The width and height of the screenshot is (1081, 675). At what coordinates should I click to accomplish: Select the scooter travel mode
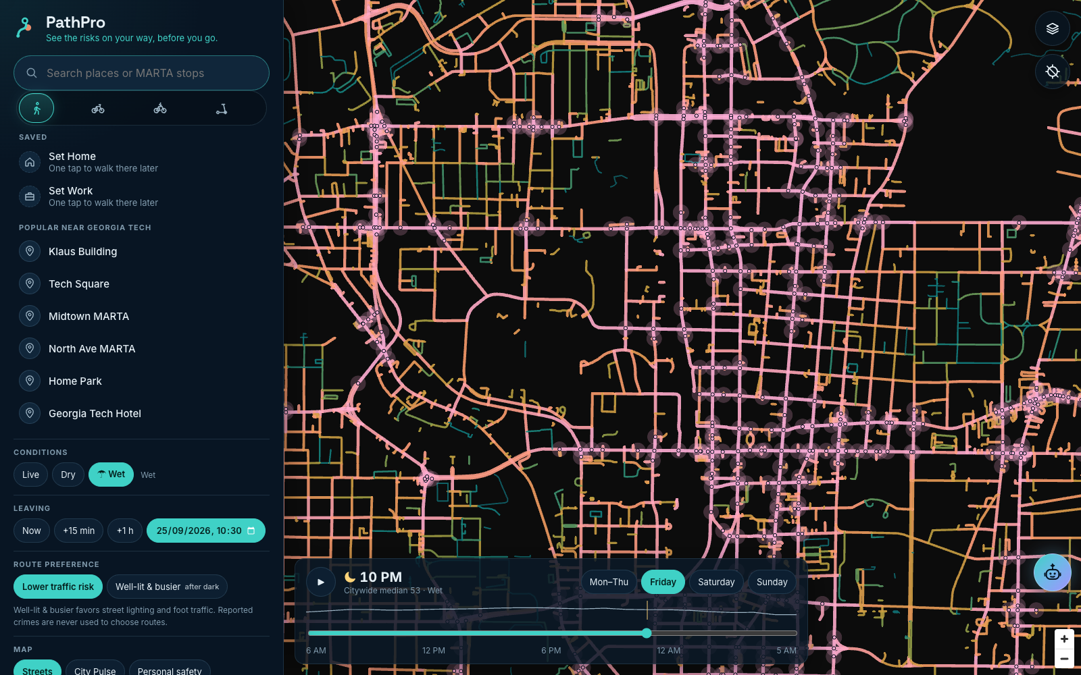tap(222, 108)
